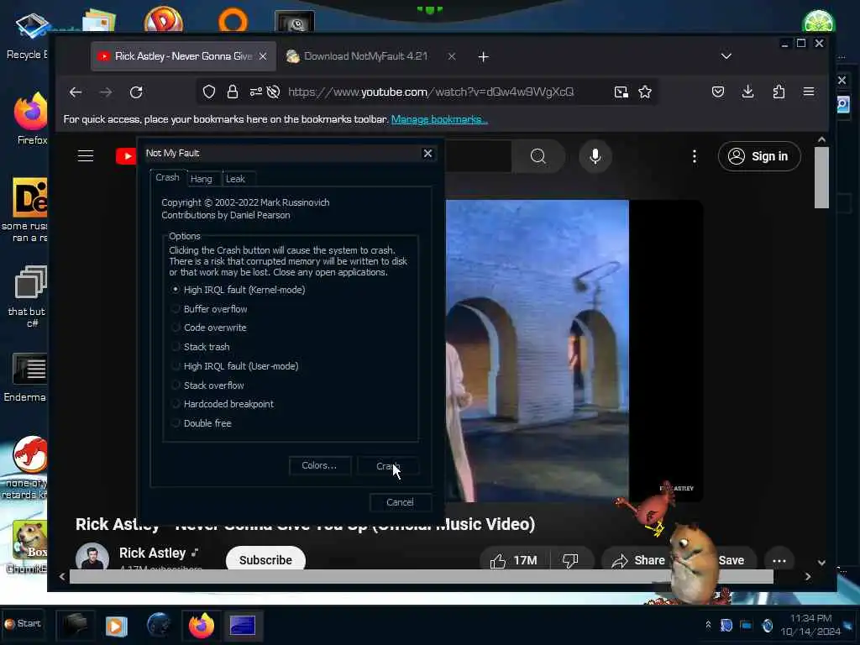Subscribe to Rick Astley channel

coord(265,559)
